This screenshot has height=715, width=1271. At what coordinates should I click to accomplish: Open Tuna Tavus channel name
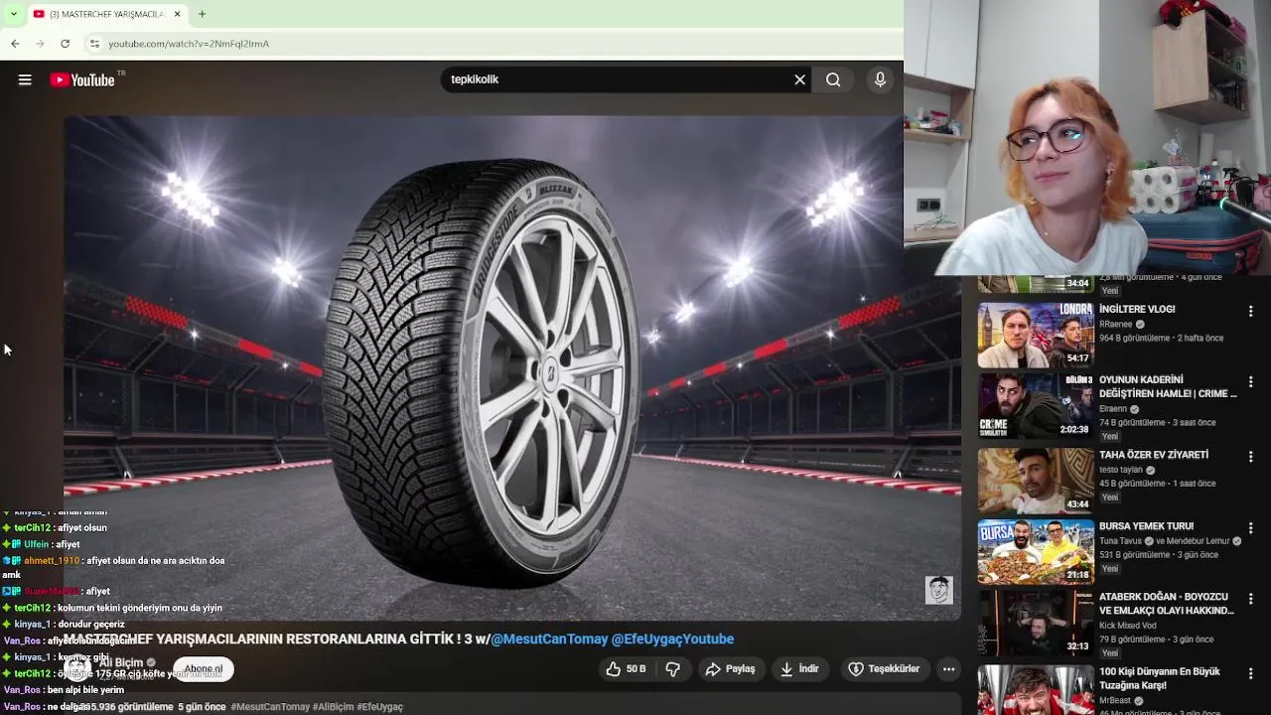[1121, 541]
